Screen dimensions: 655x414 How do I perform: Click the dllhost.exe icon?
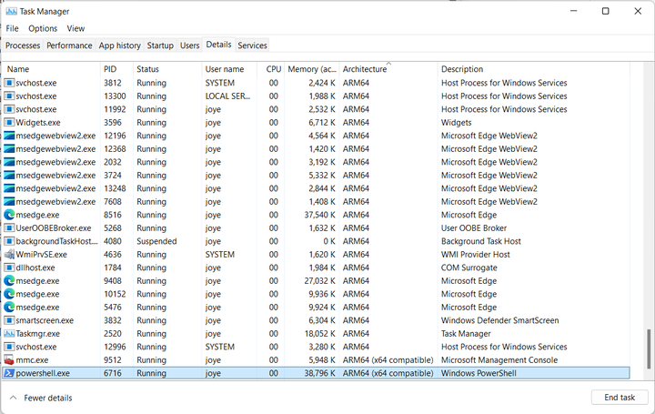[x=9, y=268]
